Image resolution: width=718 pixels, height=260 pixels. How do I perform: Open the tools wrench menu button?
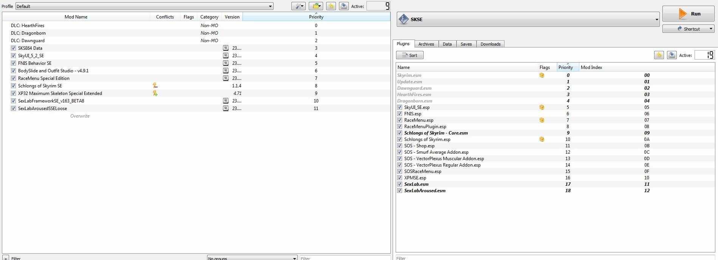(x=299, y=6)
